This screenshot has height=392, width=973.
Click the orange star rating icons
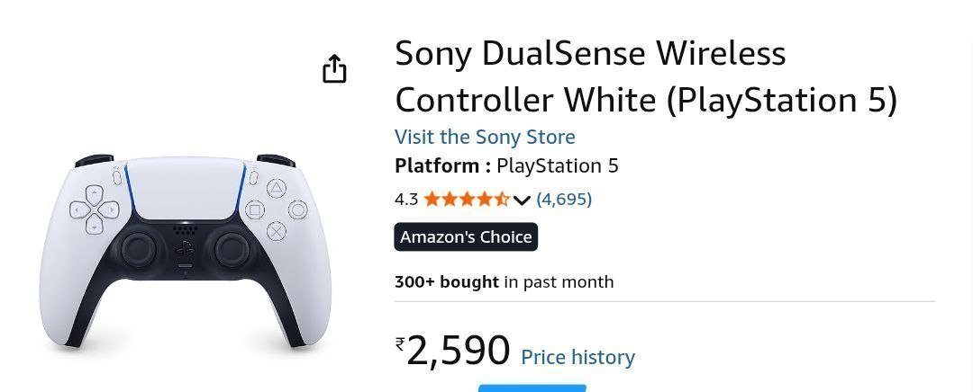coord(467,200)
